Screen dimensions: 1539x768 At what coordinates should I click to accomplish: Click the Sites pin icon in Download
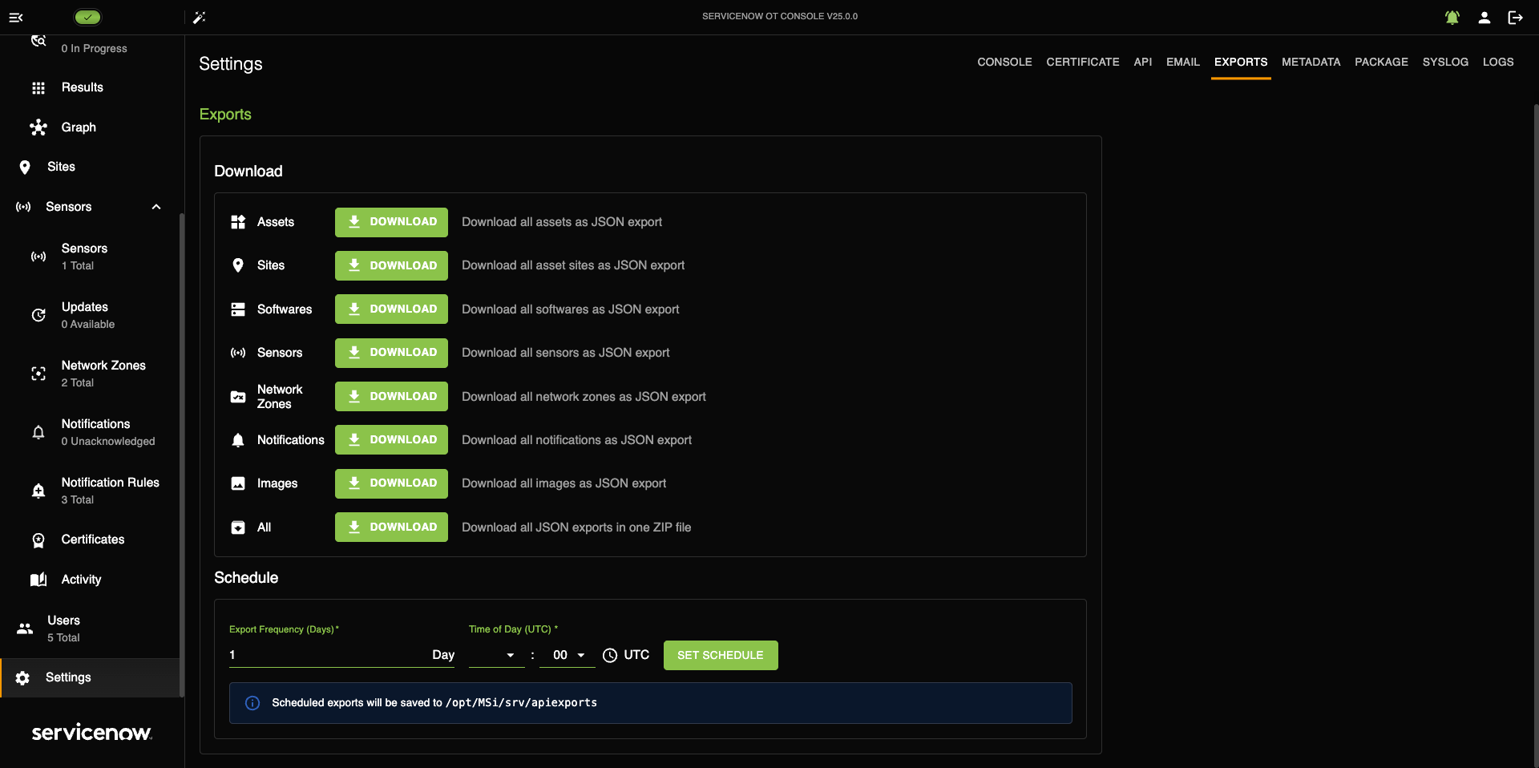(238, 265)
